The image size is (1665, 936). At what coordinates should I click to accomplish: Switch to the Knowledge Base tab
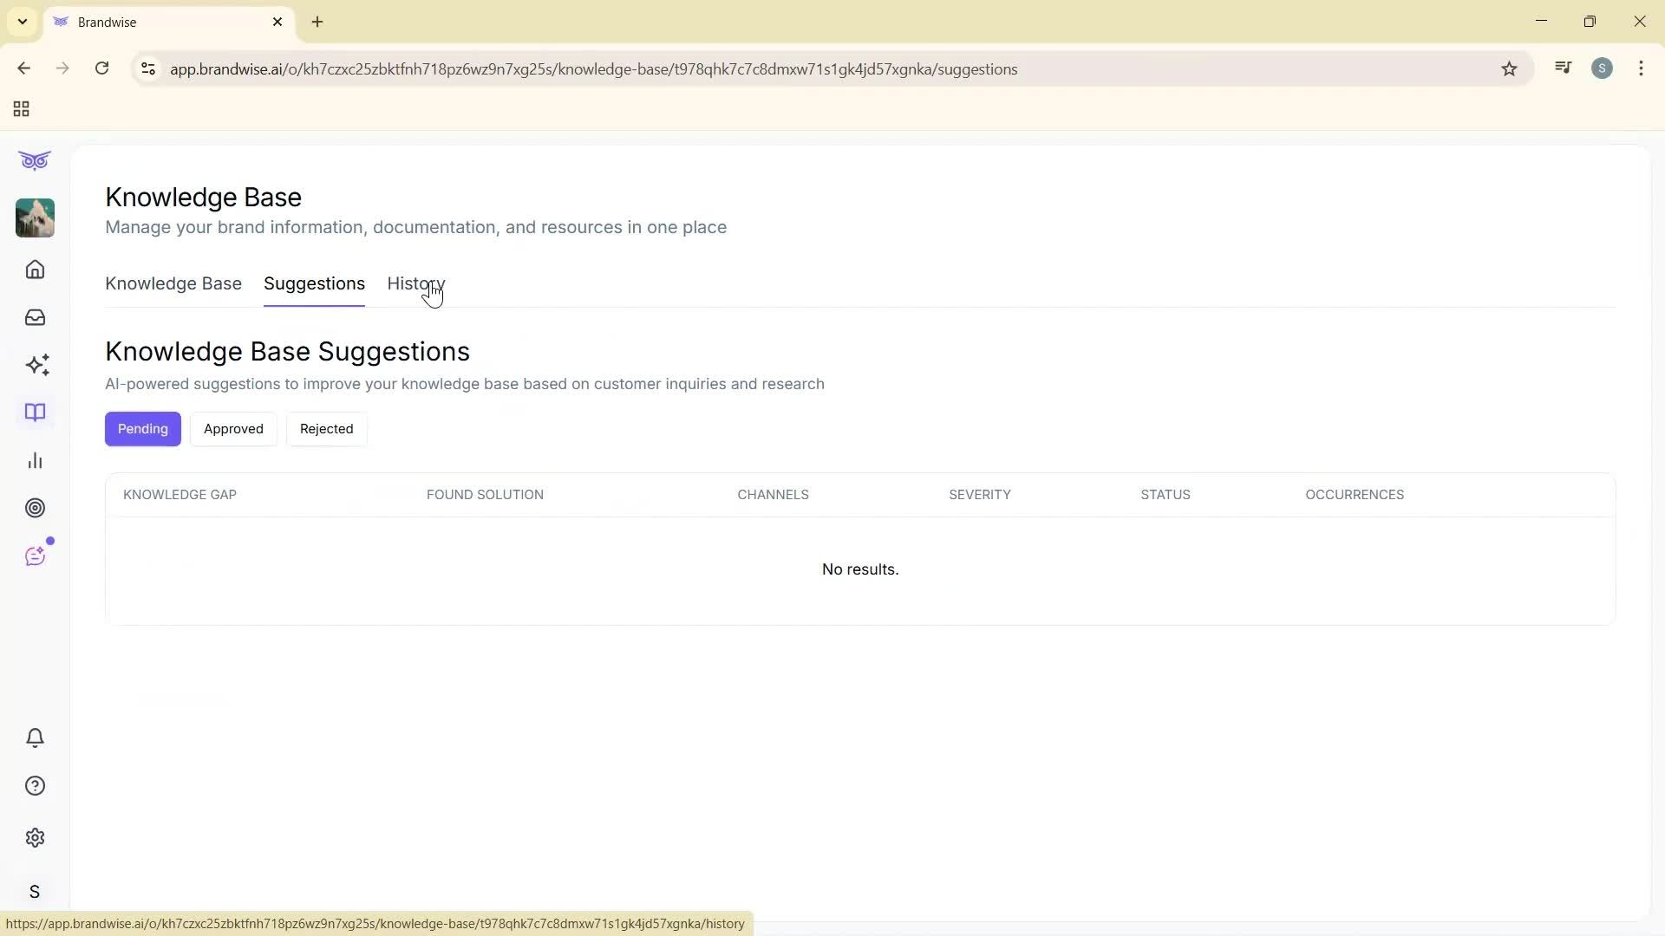tap(173, 283)
